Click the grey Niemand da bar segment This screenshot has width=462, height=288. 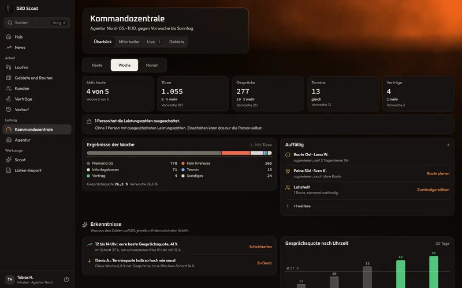pos(154,153)
